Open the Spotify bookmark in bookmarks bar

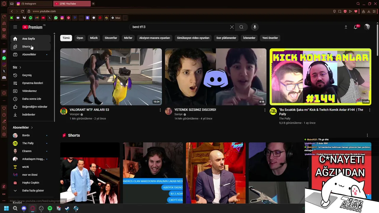pyautogui.click(x=30, y=18)
